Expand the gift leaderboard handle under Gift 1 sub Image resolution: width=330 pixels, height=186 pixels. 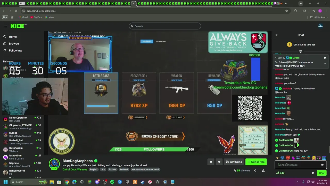[x=301, y=52]
